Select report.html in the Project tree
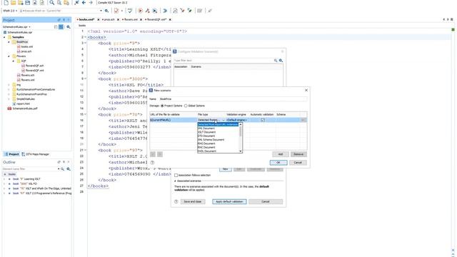 click(x=24, y=104)
